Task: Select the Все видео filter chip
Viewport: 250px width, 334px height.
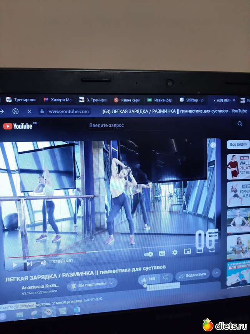Action: coord(238,145)
